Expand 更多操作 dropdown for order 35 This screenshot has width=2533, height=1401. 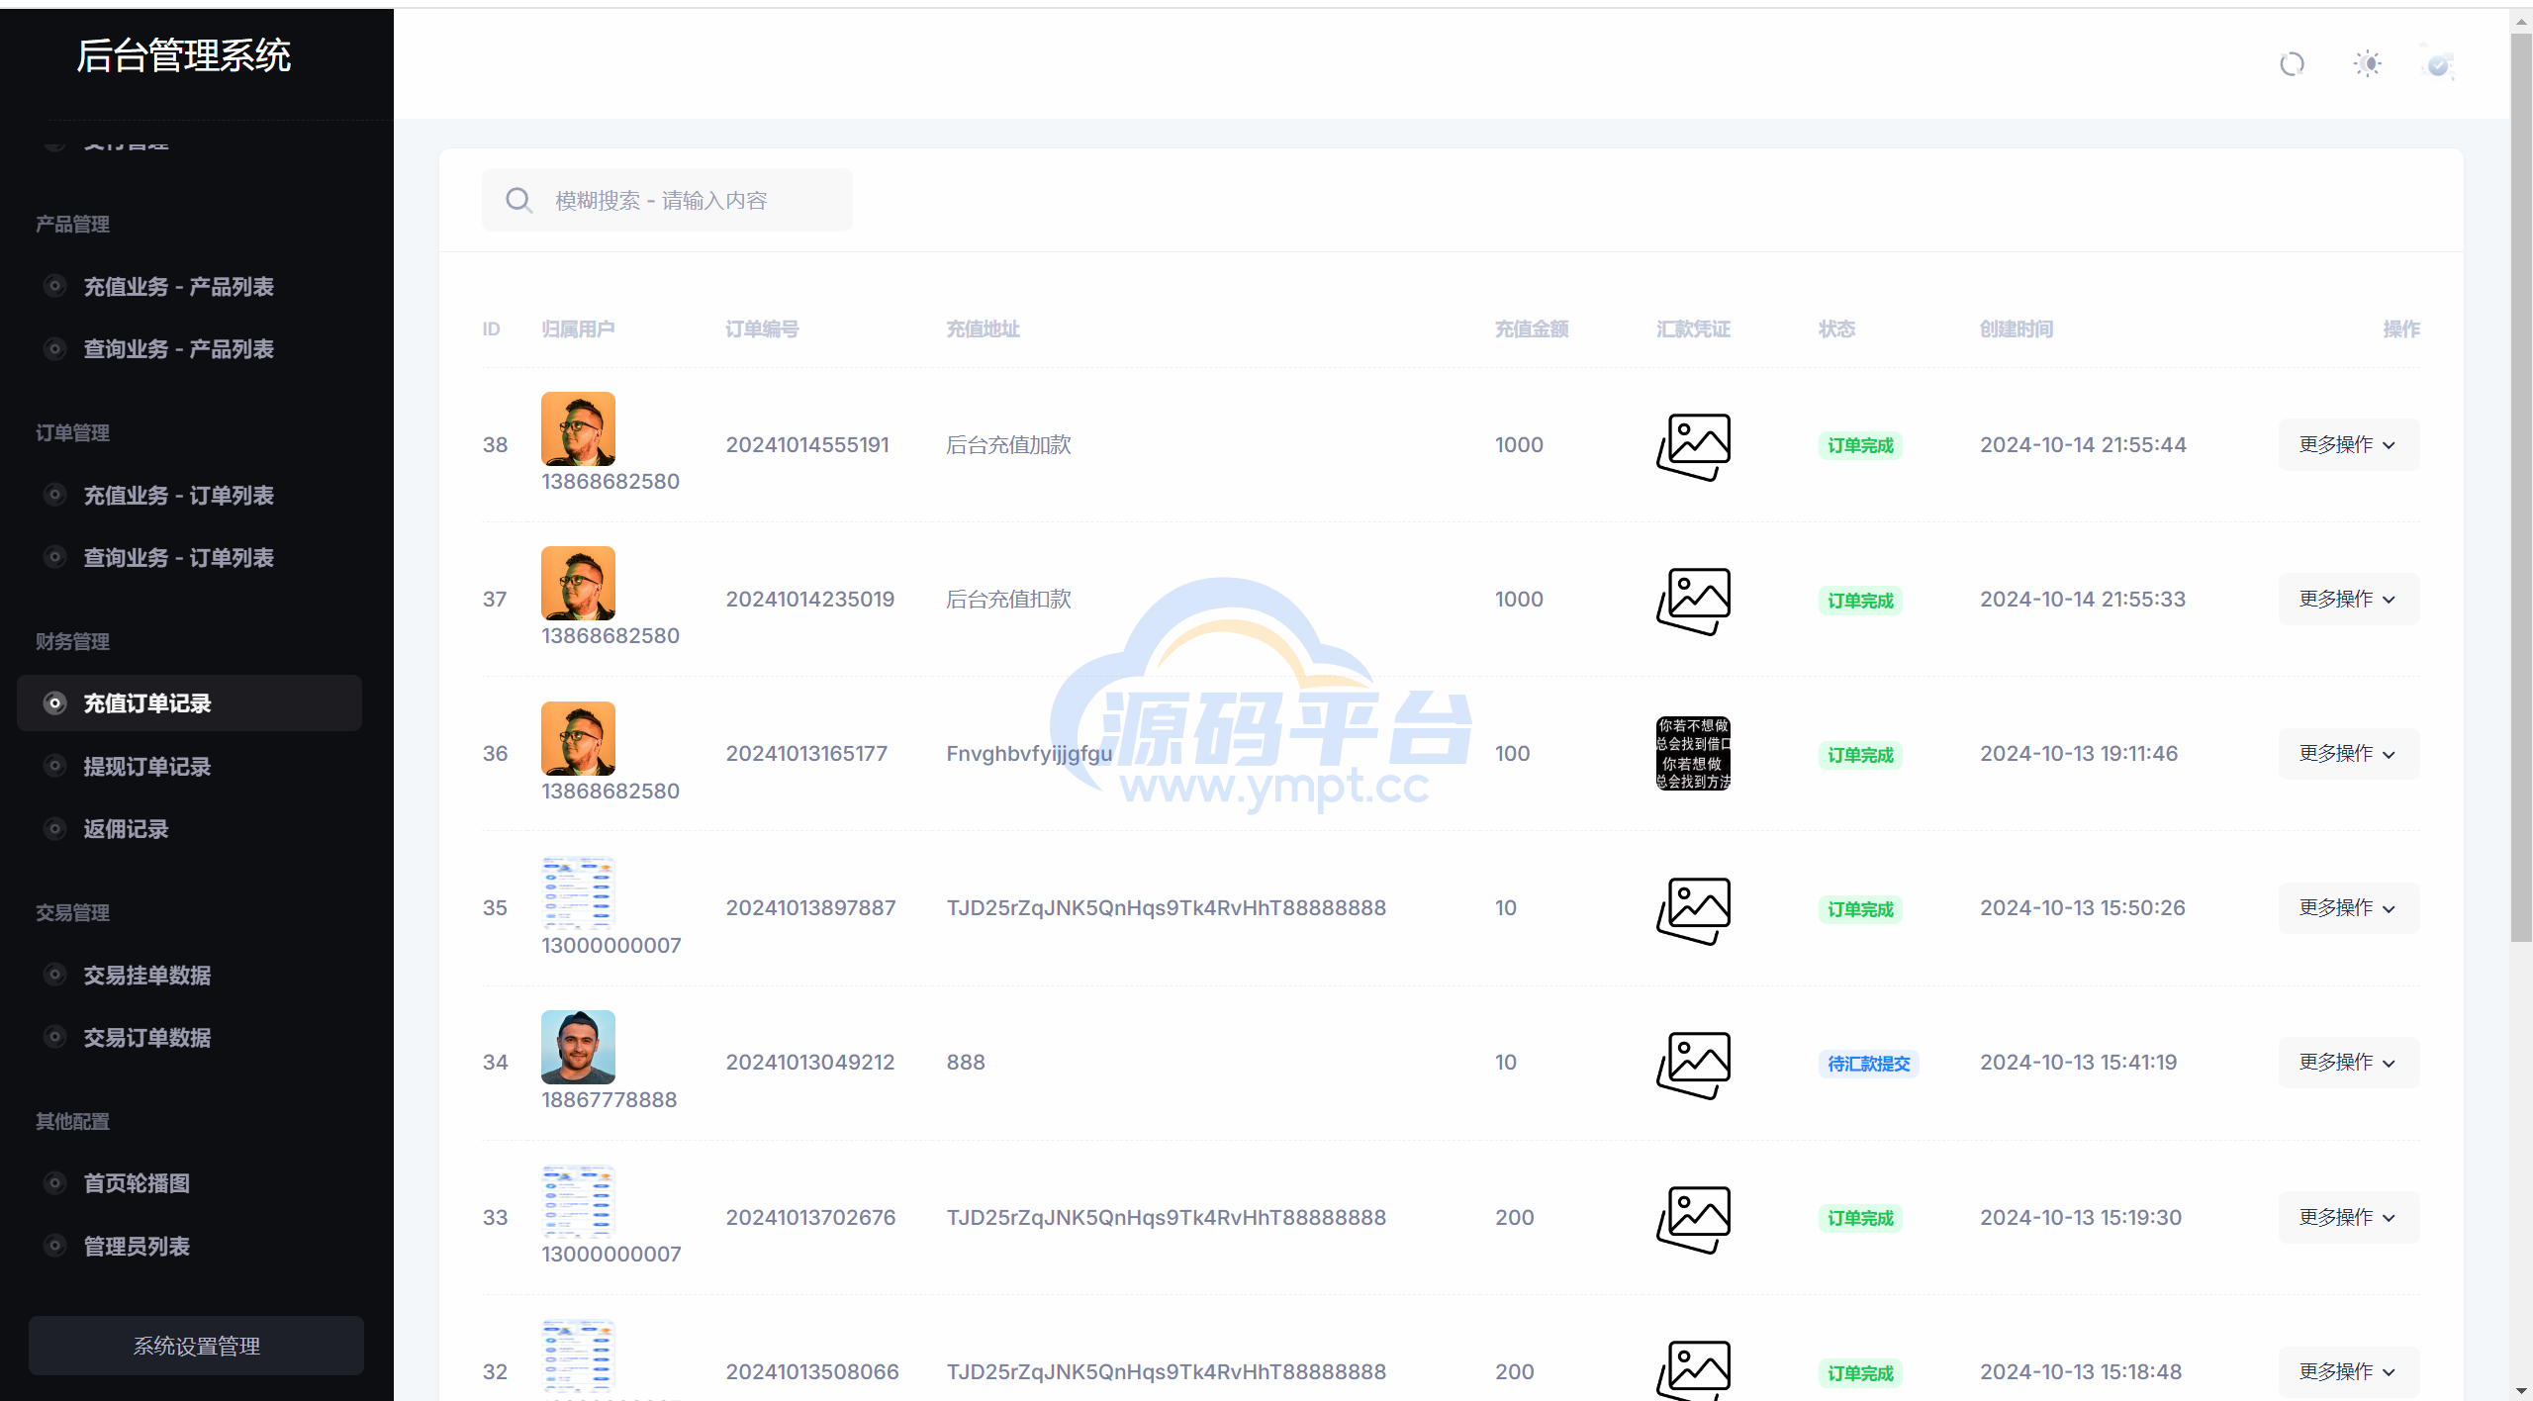pyautogui.click(x=2348, y=907)
